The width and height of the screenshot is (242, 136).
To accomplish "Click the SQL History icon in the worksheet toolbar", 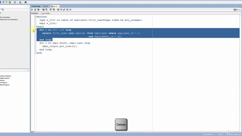I will click(x=67, y=9).
